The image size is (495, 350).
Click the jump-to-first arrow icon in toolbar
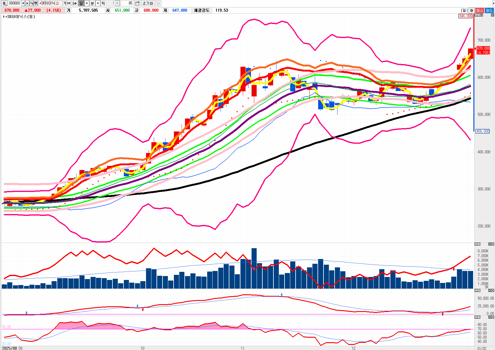(x=75, y=3)
